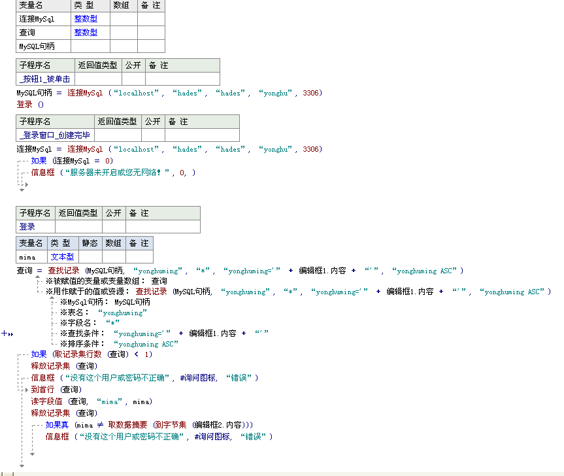Click subroutine name _登录窗口_创建完毕
The image size is (564, 476).
click(54, 135)
